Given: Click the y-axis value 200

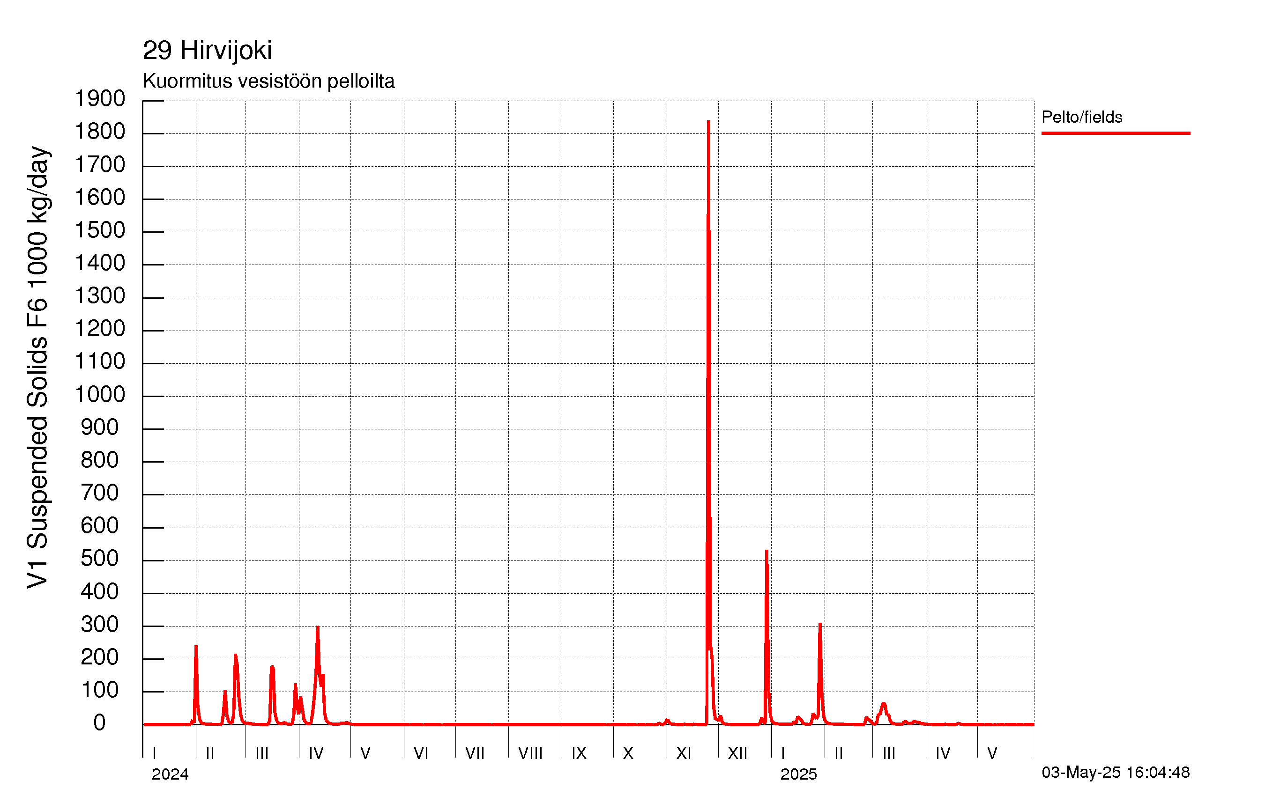Looking at the screenshot, I should (100, 657).
